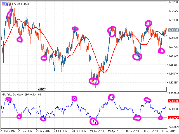The image size is (179, 134).
Task: Click the 16 Oct 2018 date label
Action: [151, 131]
